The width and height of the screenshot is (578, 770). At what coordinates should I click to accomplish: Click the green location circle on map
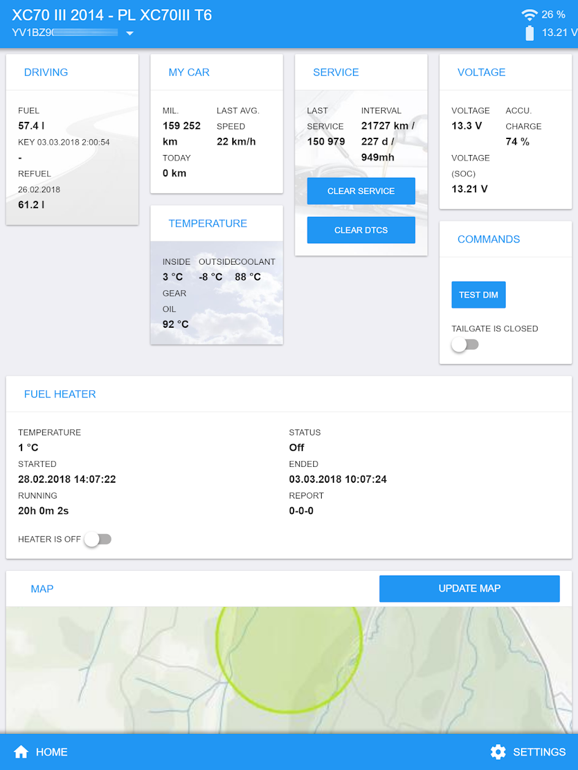click(x=289, y=655)
